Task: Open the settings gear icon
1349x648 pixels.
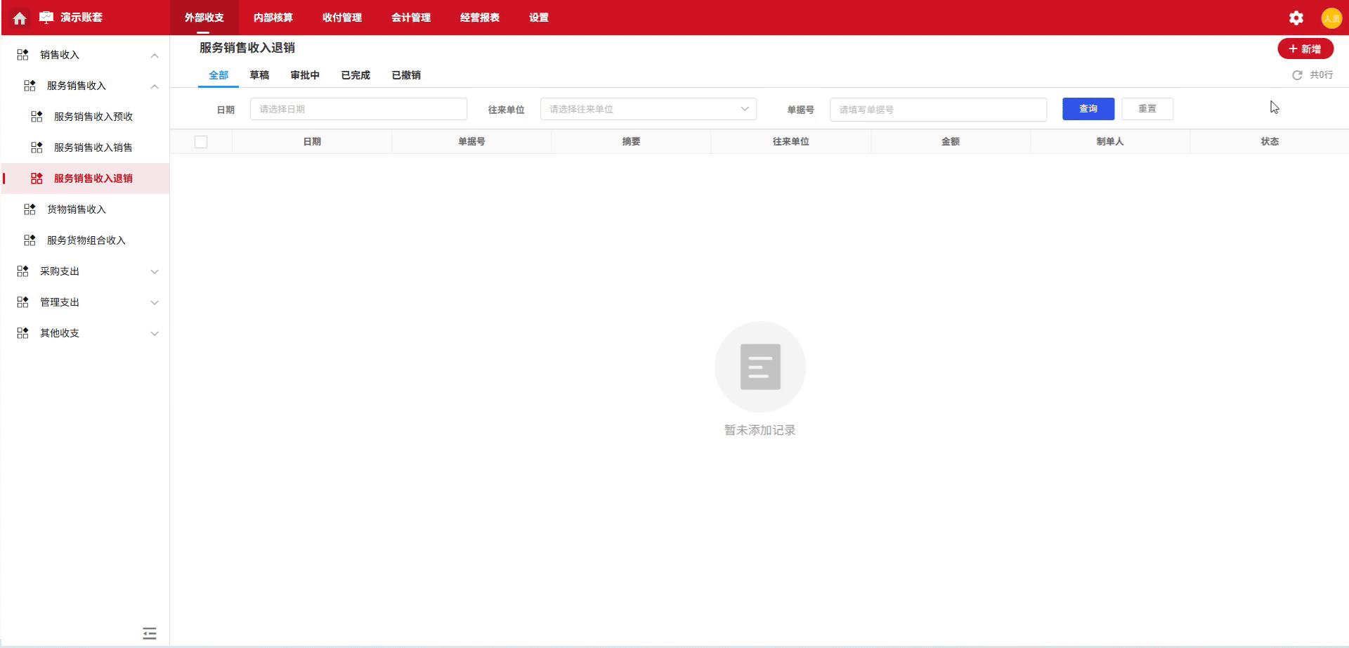Action: tap(1296, 18)
